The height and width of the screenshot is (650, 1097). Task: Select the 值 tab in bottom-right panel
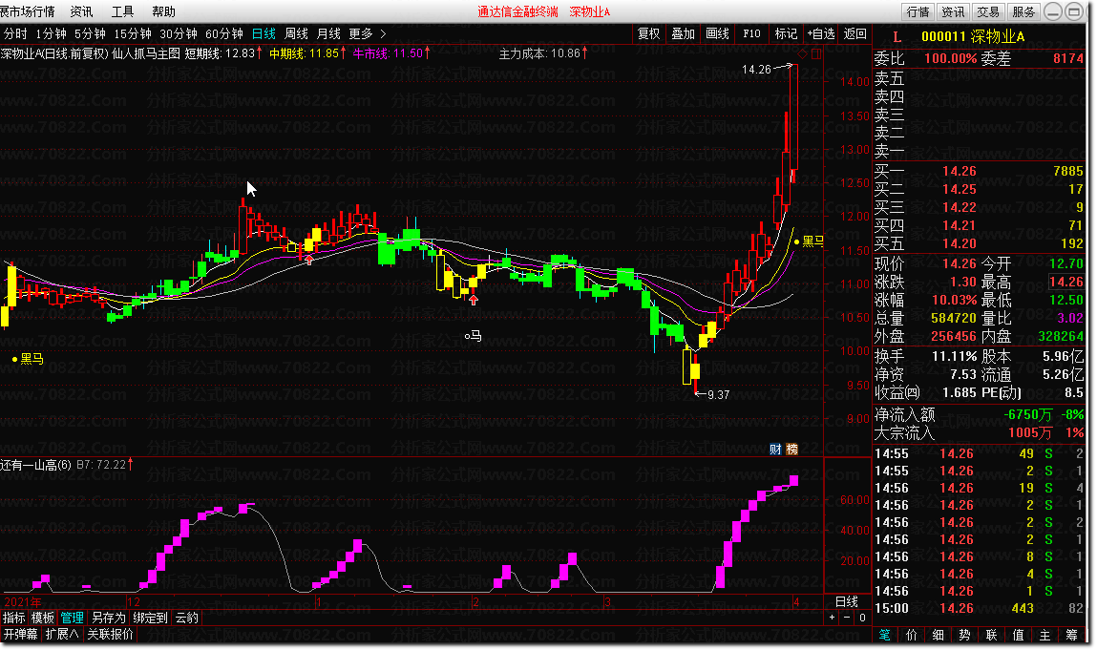[x=1018, y=636]
